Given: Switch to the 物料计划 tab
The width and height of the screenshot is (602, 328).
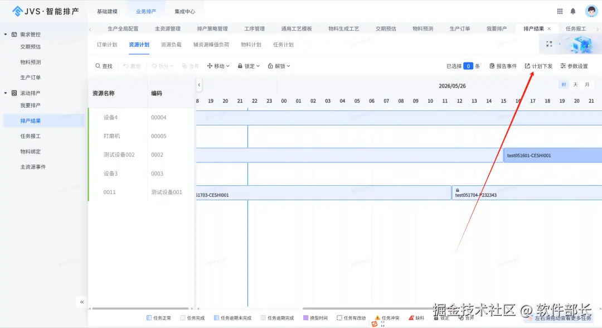Looking at the screenshot, I should click(x=251, y=45).
